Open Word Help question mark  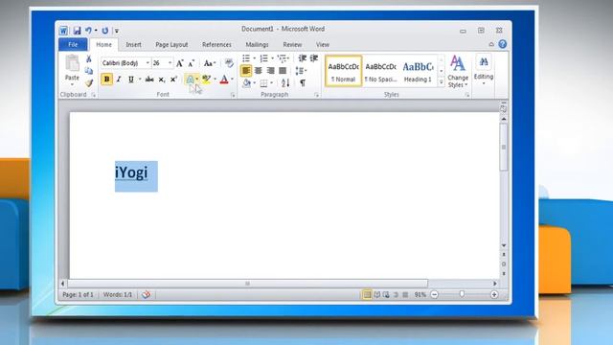(x=503, y=44)
